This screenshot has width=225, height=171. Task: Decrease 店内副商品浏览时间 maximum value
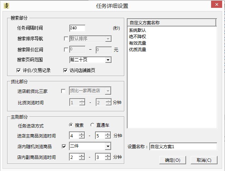(x=107, y=159)
